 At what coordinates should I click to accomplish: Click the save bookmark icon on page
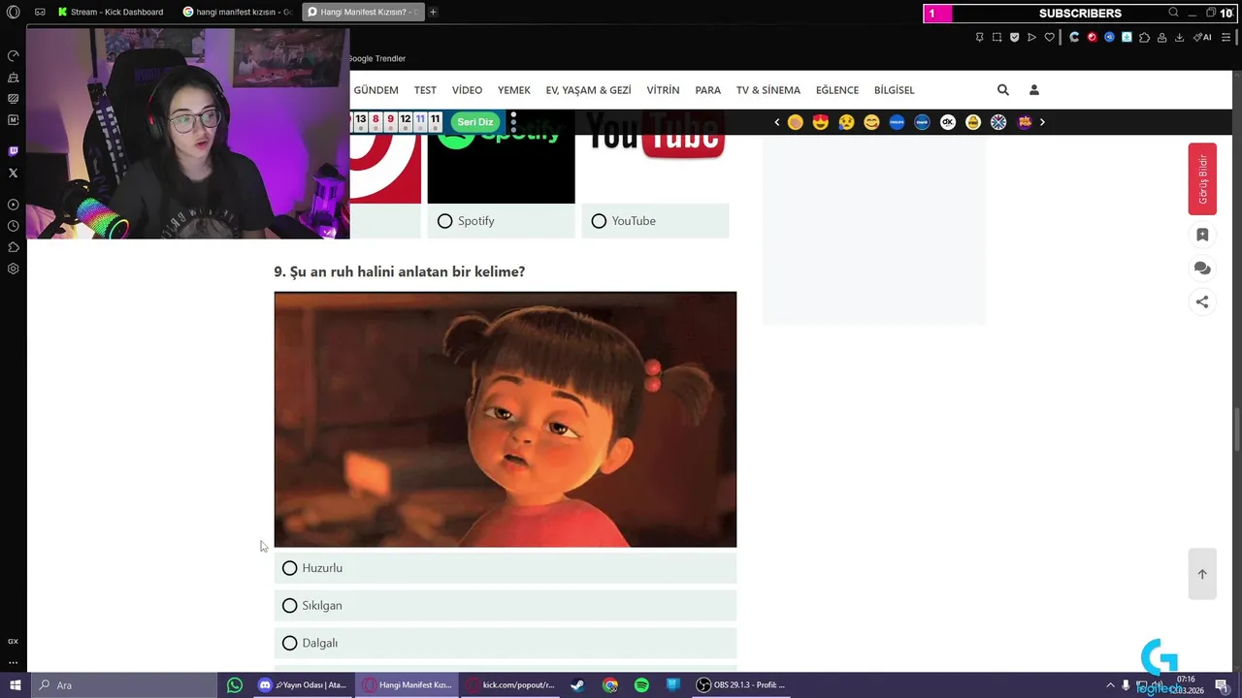pyautogui.click(x=1202, y=235)
